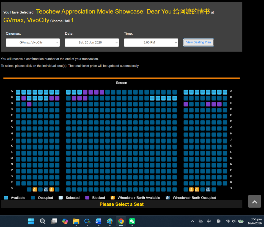
Task: Select the third available seat in row A's center block
Action: click(79, 92)
